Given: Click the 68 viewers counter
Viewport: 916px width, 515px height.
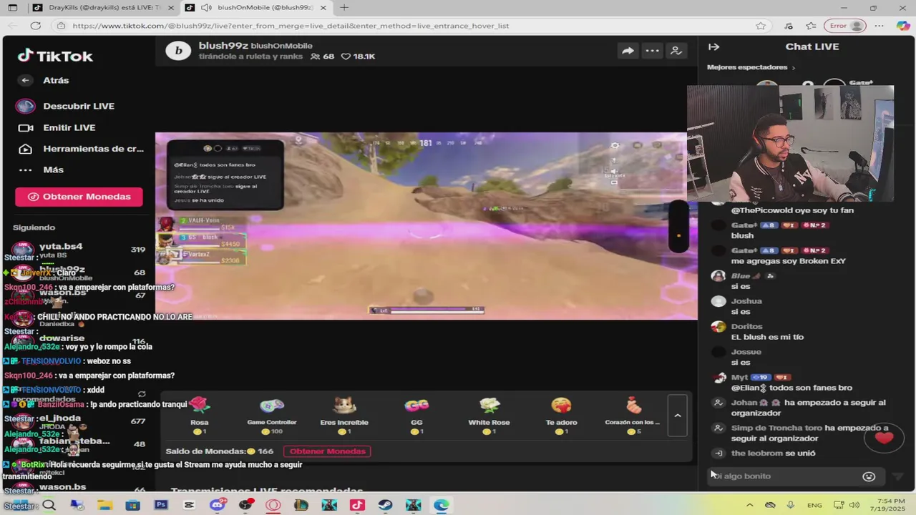Looking at the screenshot, I should point(322,57).
